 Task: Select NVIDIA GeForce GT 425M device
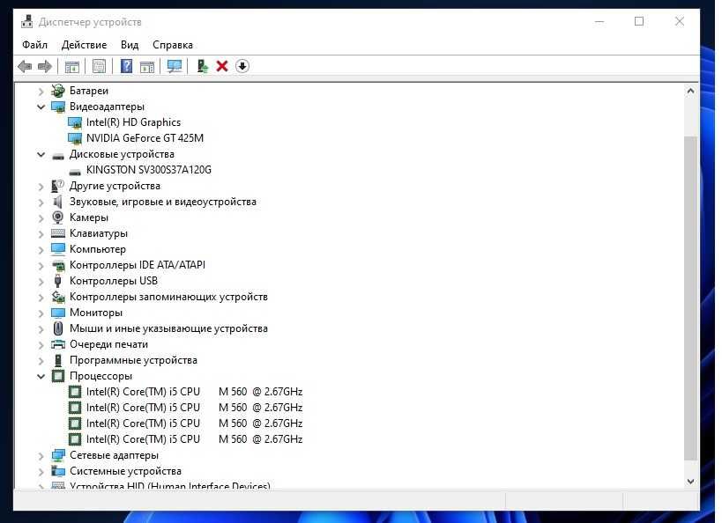[145, 138]
